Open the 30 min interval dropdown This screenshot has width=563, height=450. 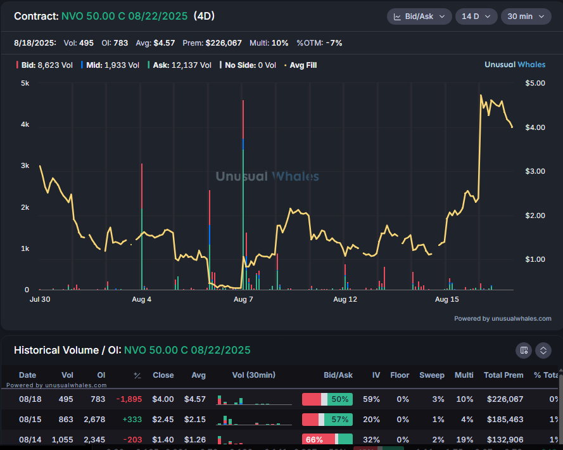526,16
